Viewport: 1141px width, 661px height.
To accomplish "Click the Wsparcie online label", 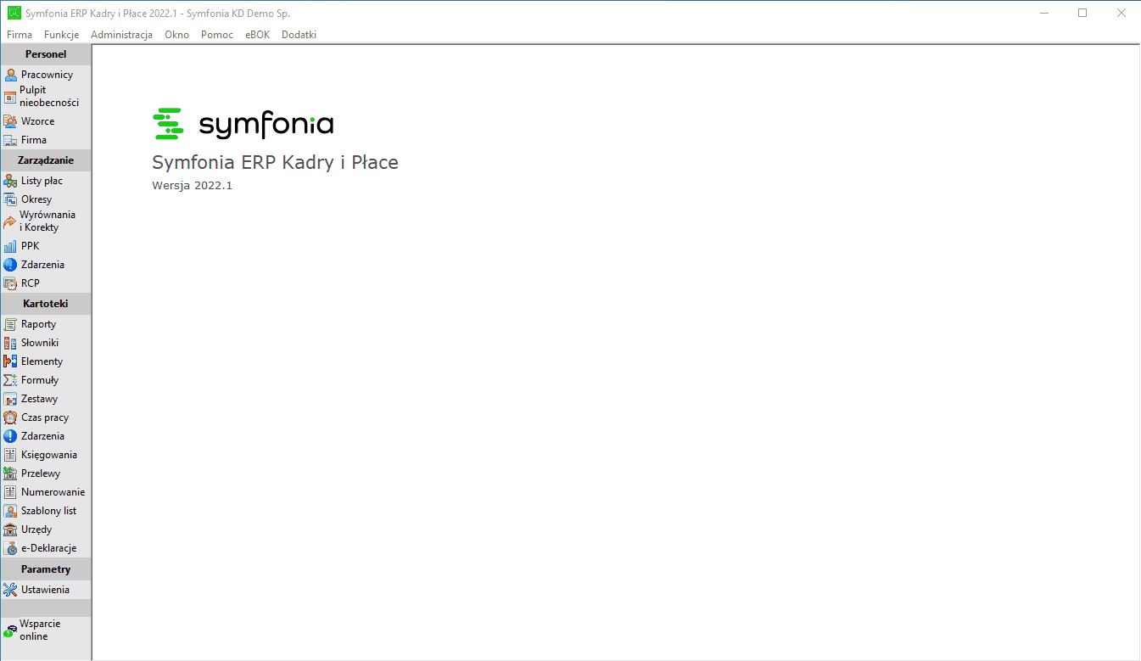I will pos(40,630).
